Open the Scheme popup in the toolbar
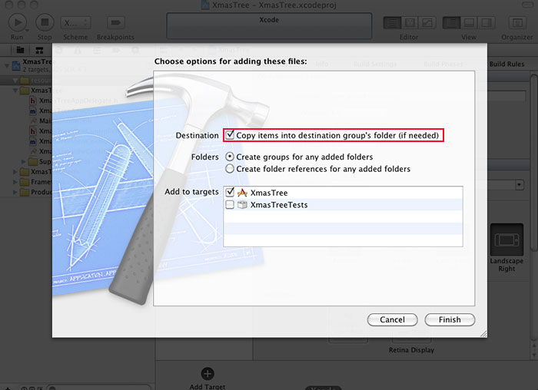Viewport: 538px width, 390px height. tap(76, 23)
